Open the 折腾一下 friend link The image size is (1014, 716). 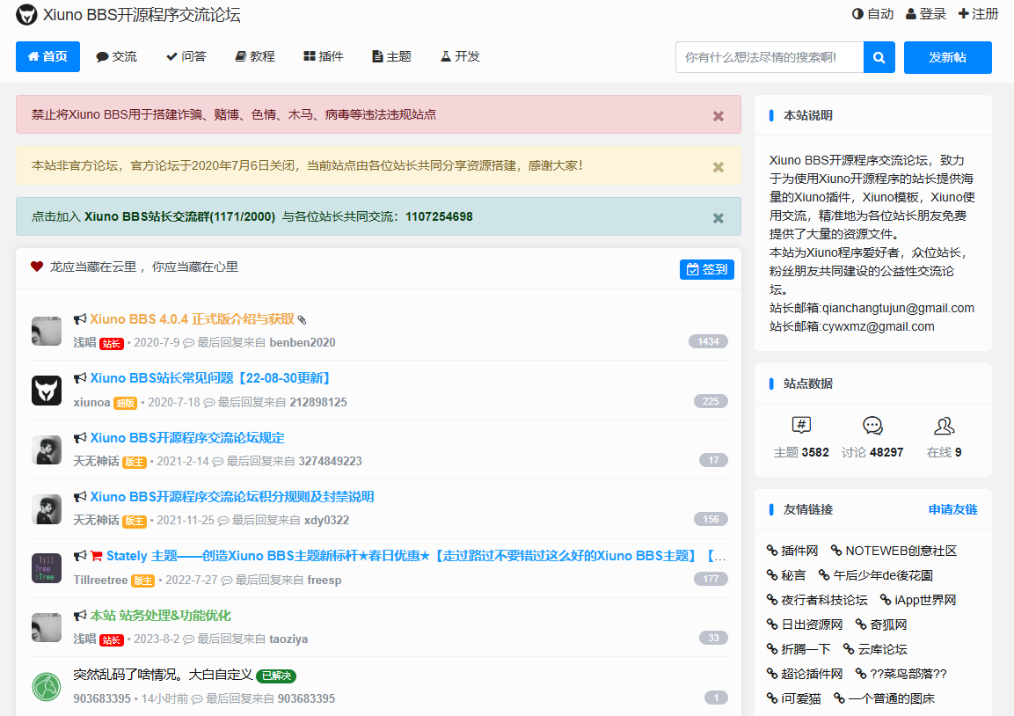coord(798,649)
